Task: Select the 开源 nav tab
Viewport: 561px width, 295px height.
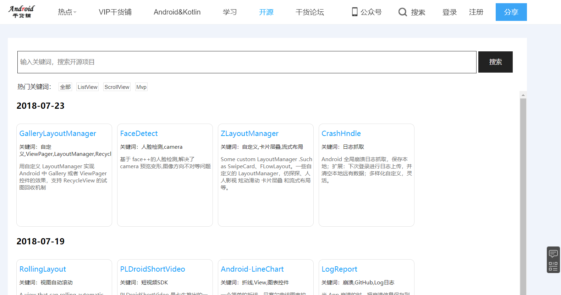Action: tap(266, 12)
